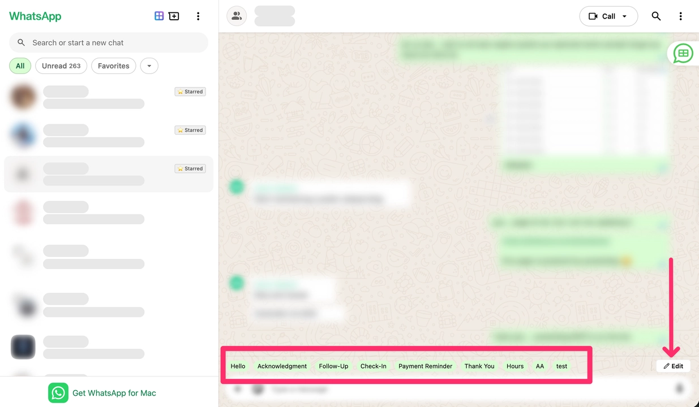This screenshot has height=407, width=699.
Task: Focus the Search or start new chat field
Action: pos(113,43)
